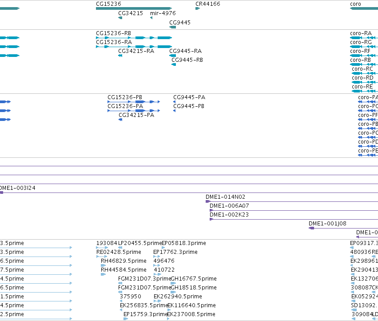Select protein CG15236-PA feature
Screen dimensions: 378x321
[x=134, y=111]
